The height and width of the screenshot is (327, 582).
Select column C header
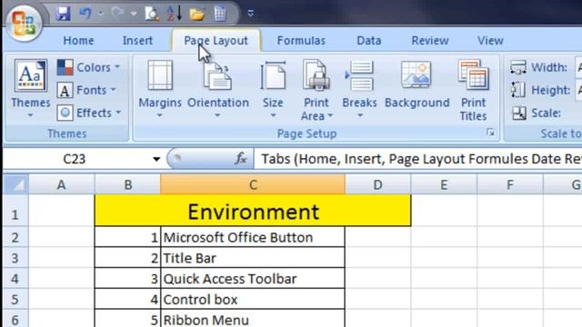tap(253, 184)
